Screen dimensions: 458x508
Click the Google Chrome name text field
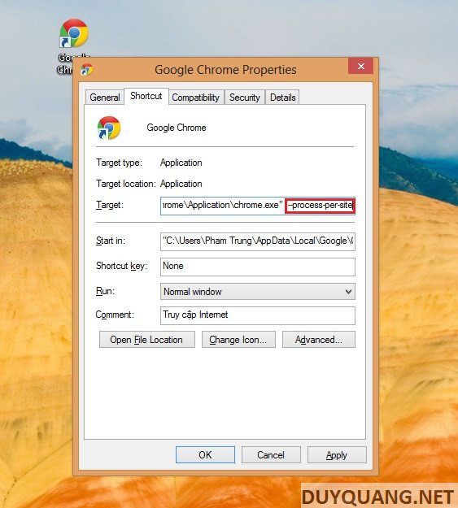tap(177, 128)
